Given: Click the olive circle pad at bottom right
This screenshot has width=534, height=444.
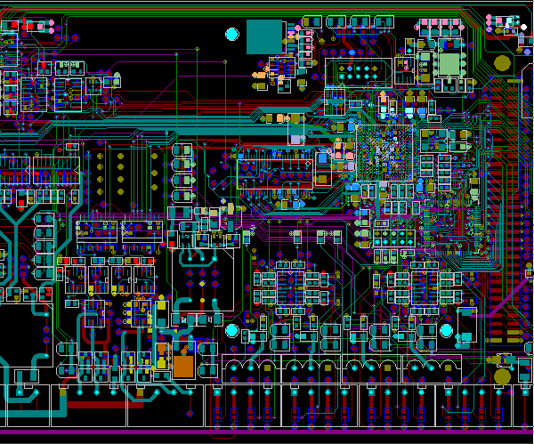Looking at the screenshot, I should (x=502, y=376).
